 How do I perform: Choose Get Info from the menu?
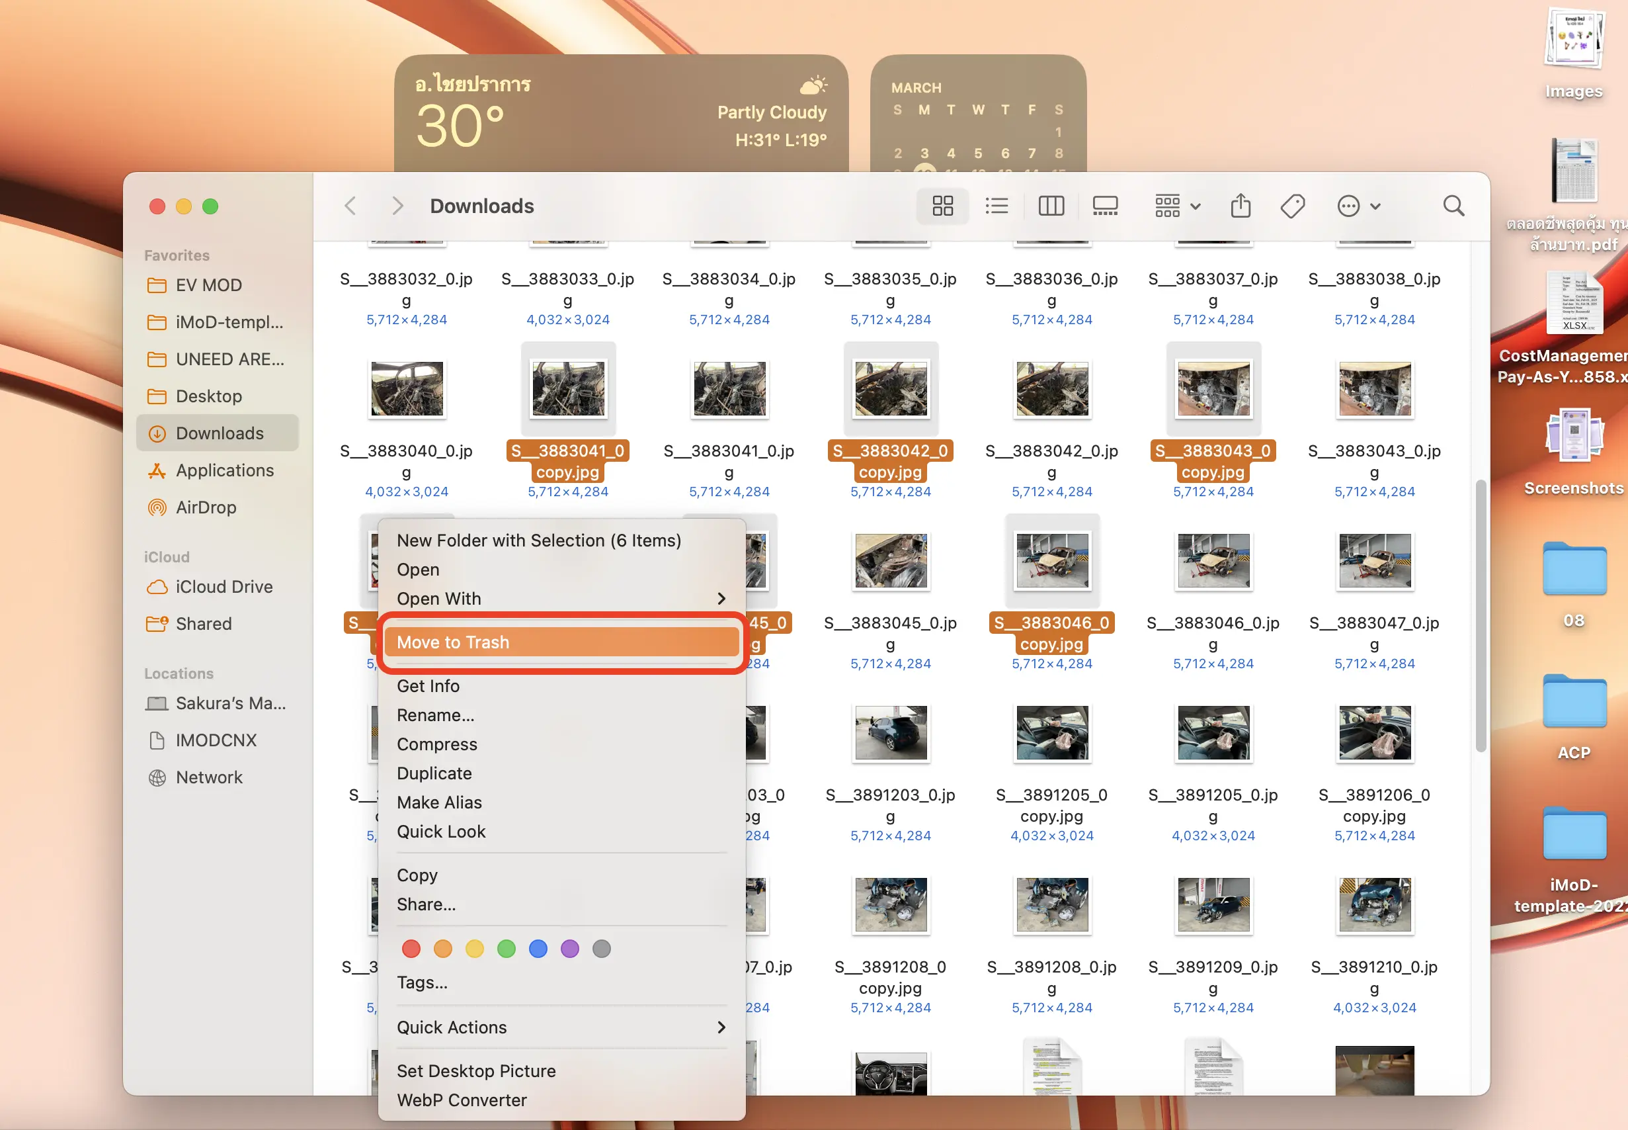click(427, 686)
